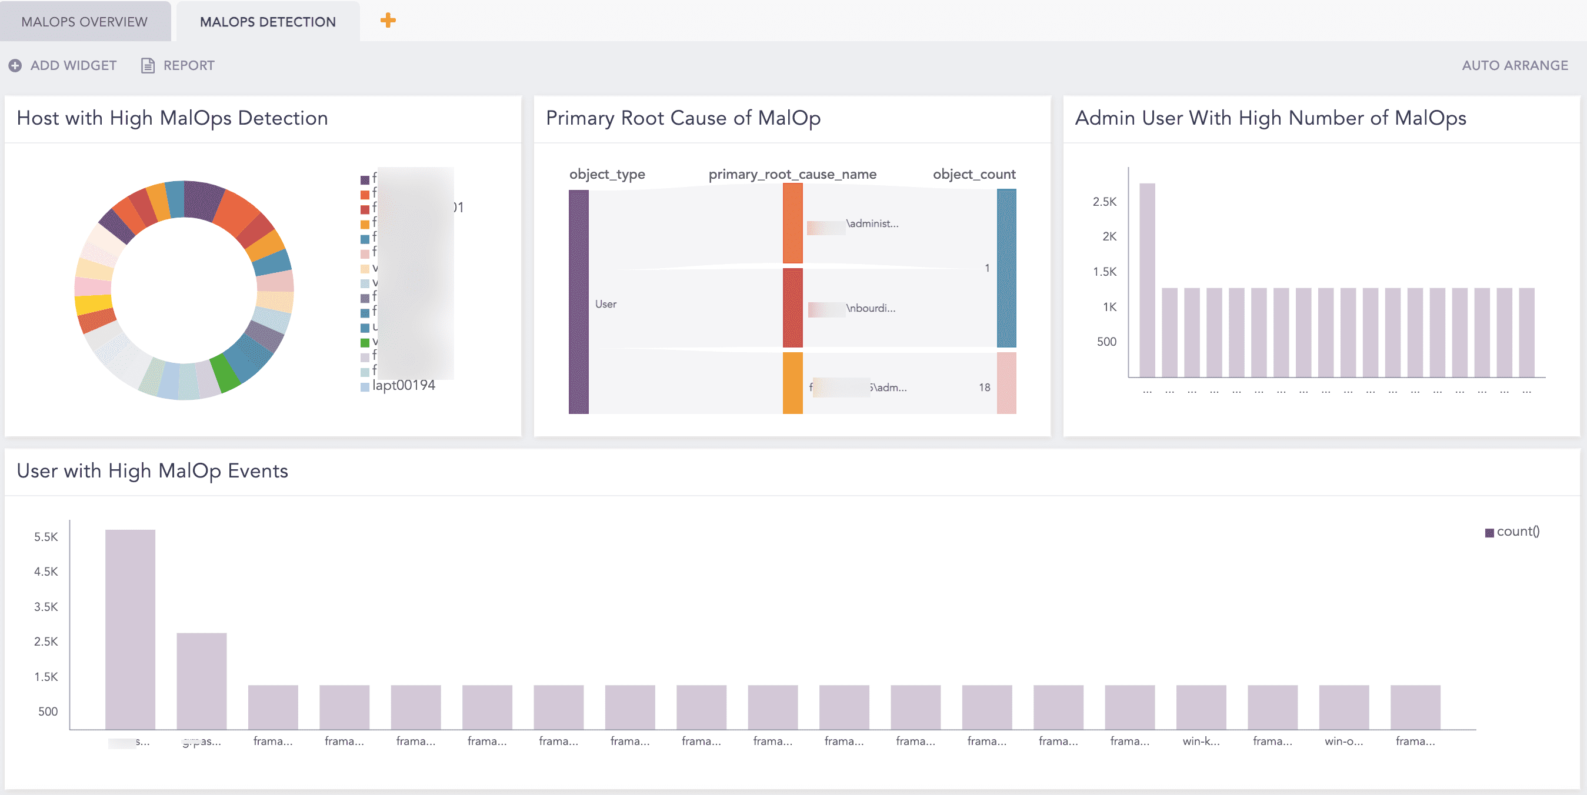Select the lapt00194 legend entry
The width and height of the screenshot is (1587, 795).
pos(404,386)
